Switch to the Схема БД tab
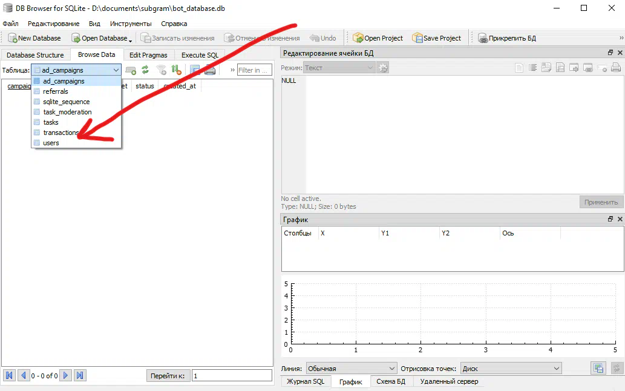The width and height of the screenshot is (625, 391). pos(391,381)
